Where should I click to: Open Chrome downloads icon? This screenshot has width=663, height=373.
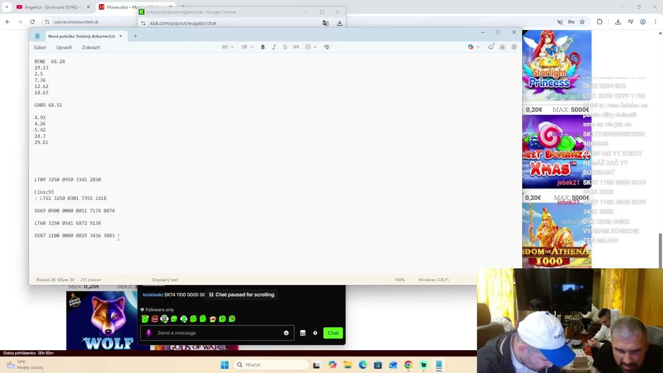point(618,22)
